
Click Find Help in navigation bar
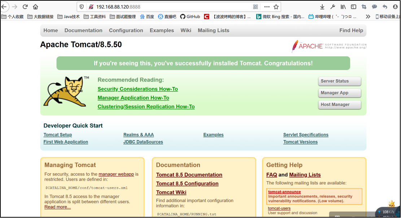click(351, 30)
